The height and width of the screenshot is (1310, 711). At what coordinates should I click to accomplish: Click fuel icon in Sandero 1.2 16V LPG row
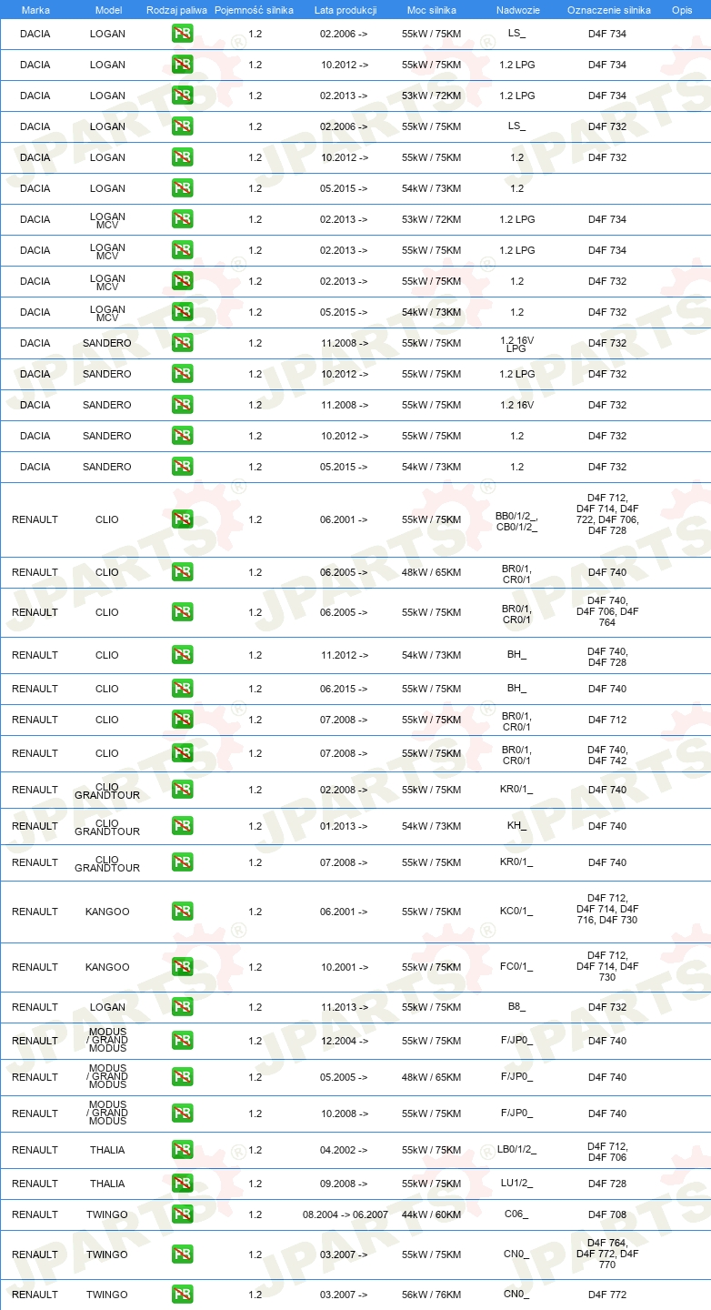coord(182,343)
